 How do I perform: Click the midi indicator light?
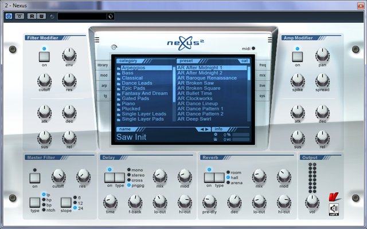pos(253,48)
